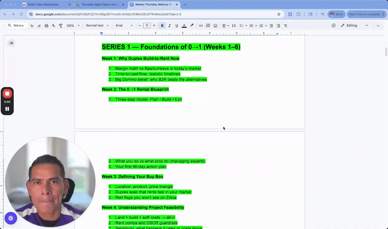
Task: Collapse the toolbar with the chevron
Action: (378, 25)
